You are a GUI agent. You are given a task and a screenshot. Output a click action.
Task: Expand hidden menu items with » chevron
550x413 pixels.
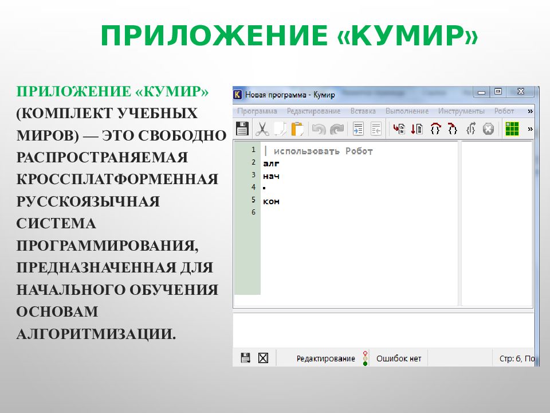coord(530,111)
